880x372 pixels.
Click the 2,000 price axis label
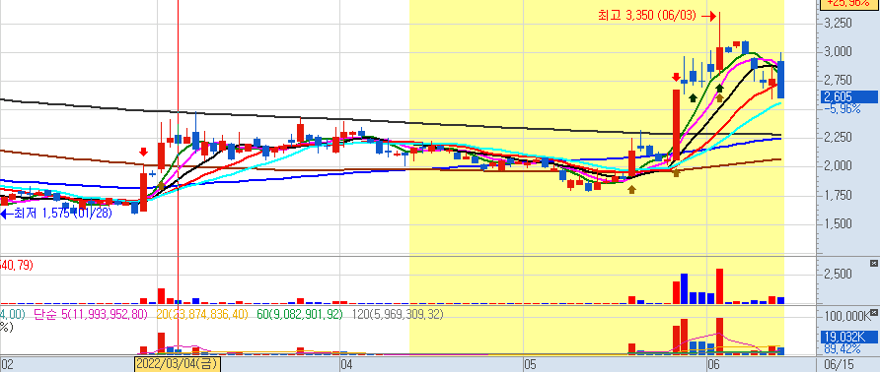(x=837, y=166)
